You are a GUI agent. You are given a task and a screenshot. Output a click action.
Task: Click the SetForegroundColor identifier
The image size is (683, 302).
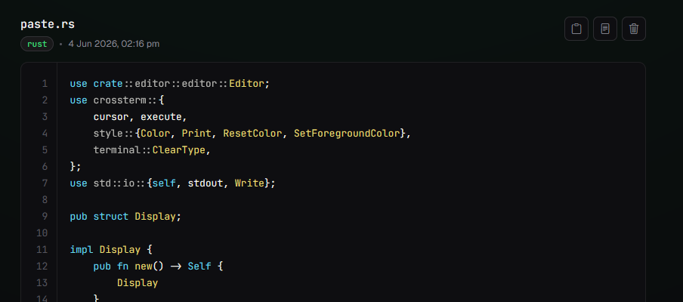pyautogui.click(x=347, y=133)
